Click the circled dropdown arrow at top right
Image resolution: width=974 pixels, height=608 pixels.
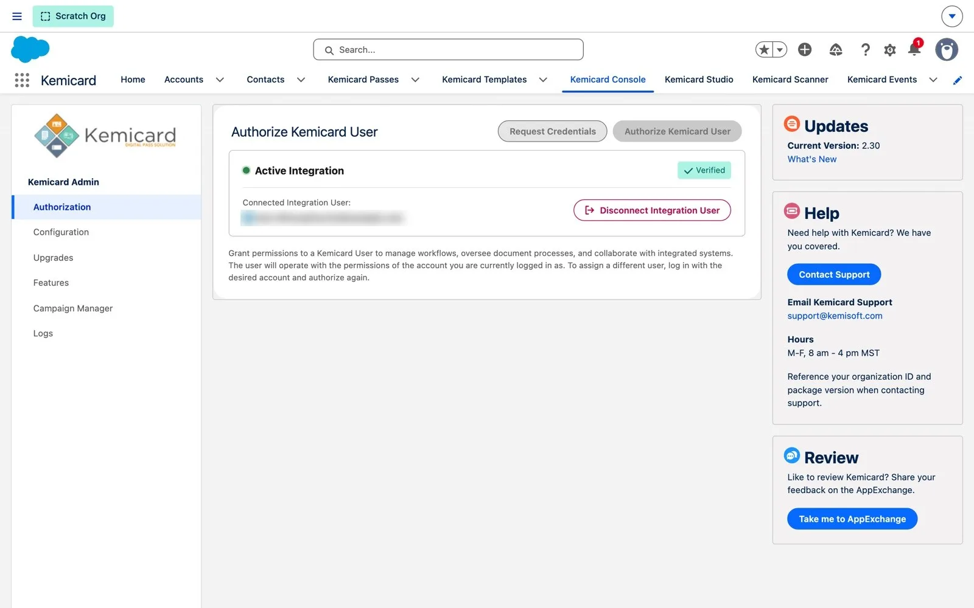coord(952,16)
